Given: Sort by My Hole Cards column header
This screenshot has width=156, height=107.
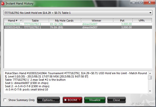Looking at the screenshot, I should (x=65, y=21).
